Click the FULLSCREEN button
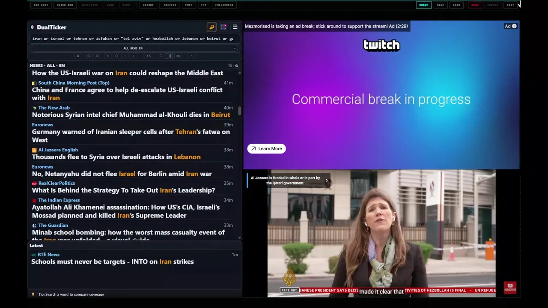Image resolution: width=548 pixels, height=308 pixels. click(x=224, y=5)
